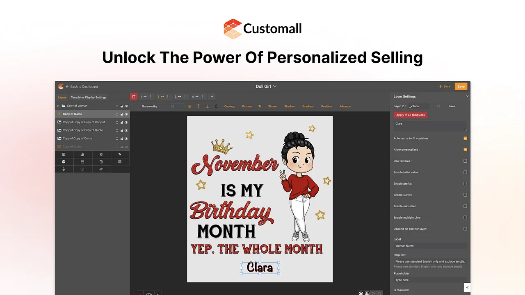Add a QR code layer

coord(120,162)
